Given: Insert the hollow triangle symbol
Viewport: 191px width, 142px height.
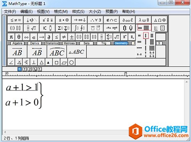Looking at the screenshot, I should pos(41,62).
